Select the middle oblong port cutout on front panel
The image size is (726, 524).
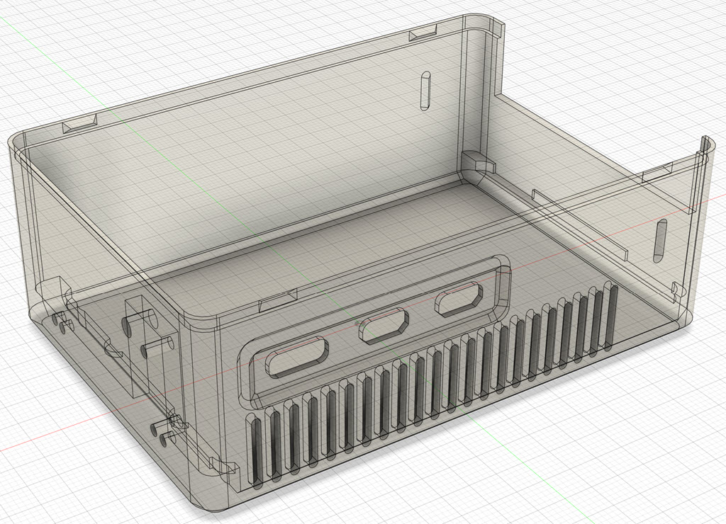tap(384, 326)
